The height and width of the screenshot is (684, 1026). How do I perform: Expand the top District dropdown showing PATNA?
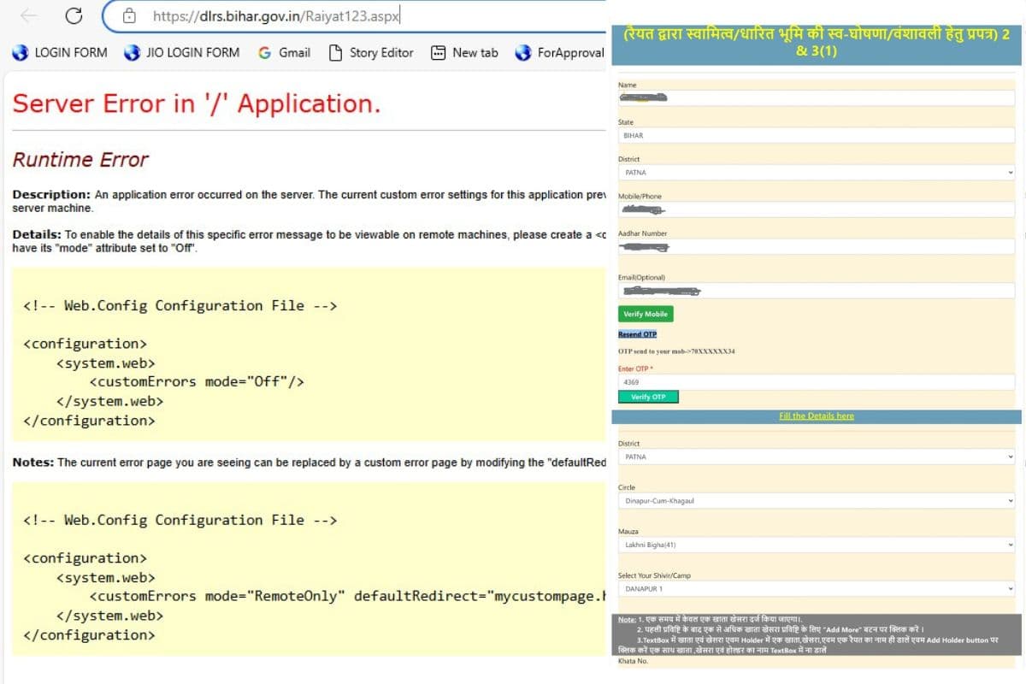pyautogui.click(x=816, y=173)
